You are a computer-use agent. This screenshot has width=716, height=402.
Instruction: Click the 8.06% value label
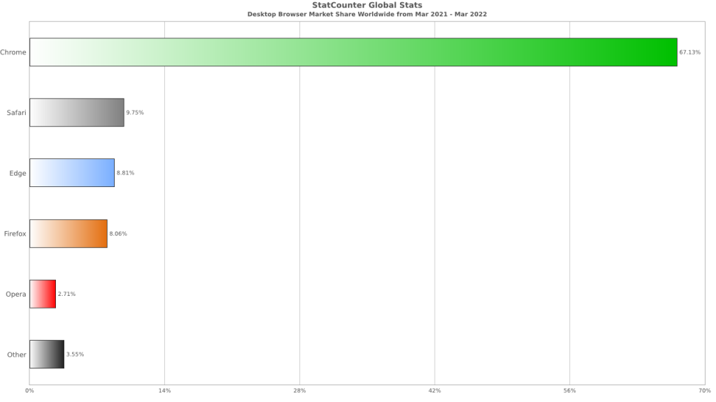coord(117,234)
